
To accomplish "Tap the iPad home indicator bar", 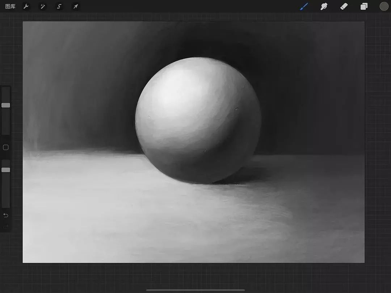I will [x=195, y=290].
